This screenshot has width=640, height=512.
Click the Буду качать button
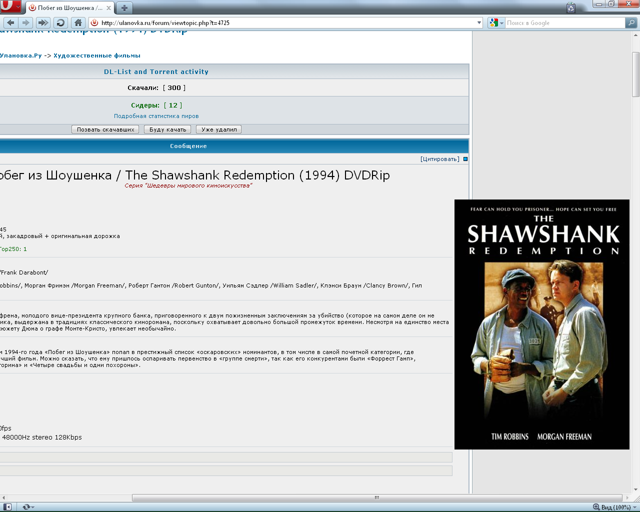(x=167, y=129)
